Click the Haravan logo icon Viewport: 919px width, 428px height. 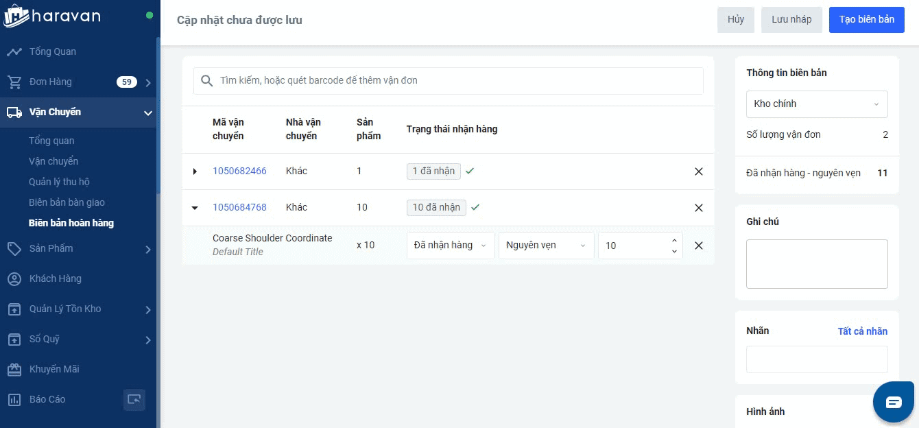15,16
